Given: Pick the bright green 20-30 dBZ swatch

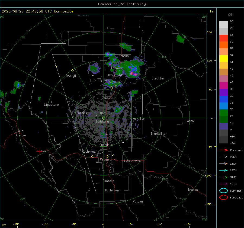Looking at the screenshot, I should [x=223, y=113].
